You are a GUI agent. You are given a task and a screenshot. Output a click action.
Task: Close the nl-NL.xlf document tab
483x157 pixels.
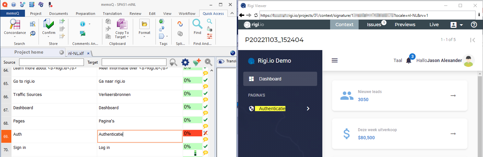pyautogui.click(x=88, y=53)
